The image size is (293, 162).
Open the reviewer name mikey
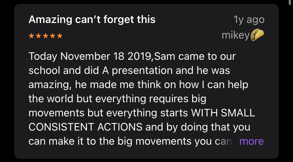(236, 35)
